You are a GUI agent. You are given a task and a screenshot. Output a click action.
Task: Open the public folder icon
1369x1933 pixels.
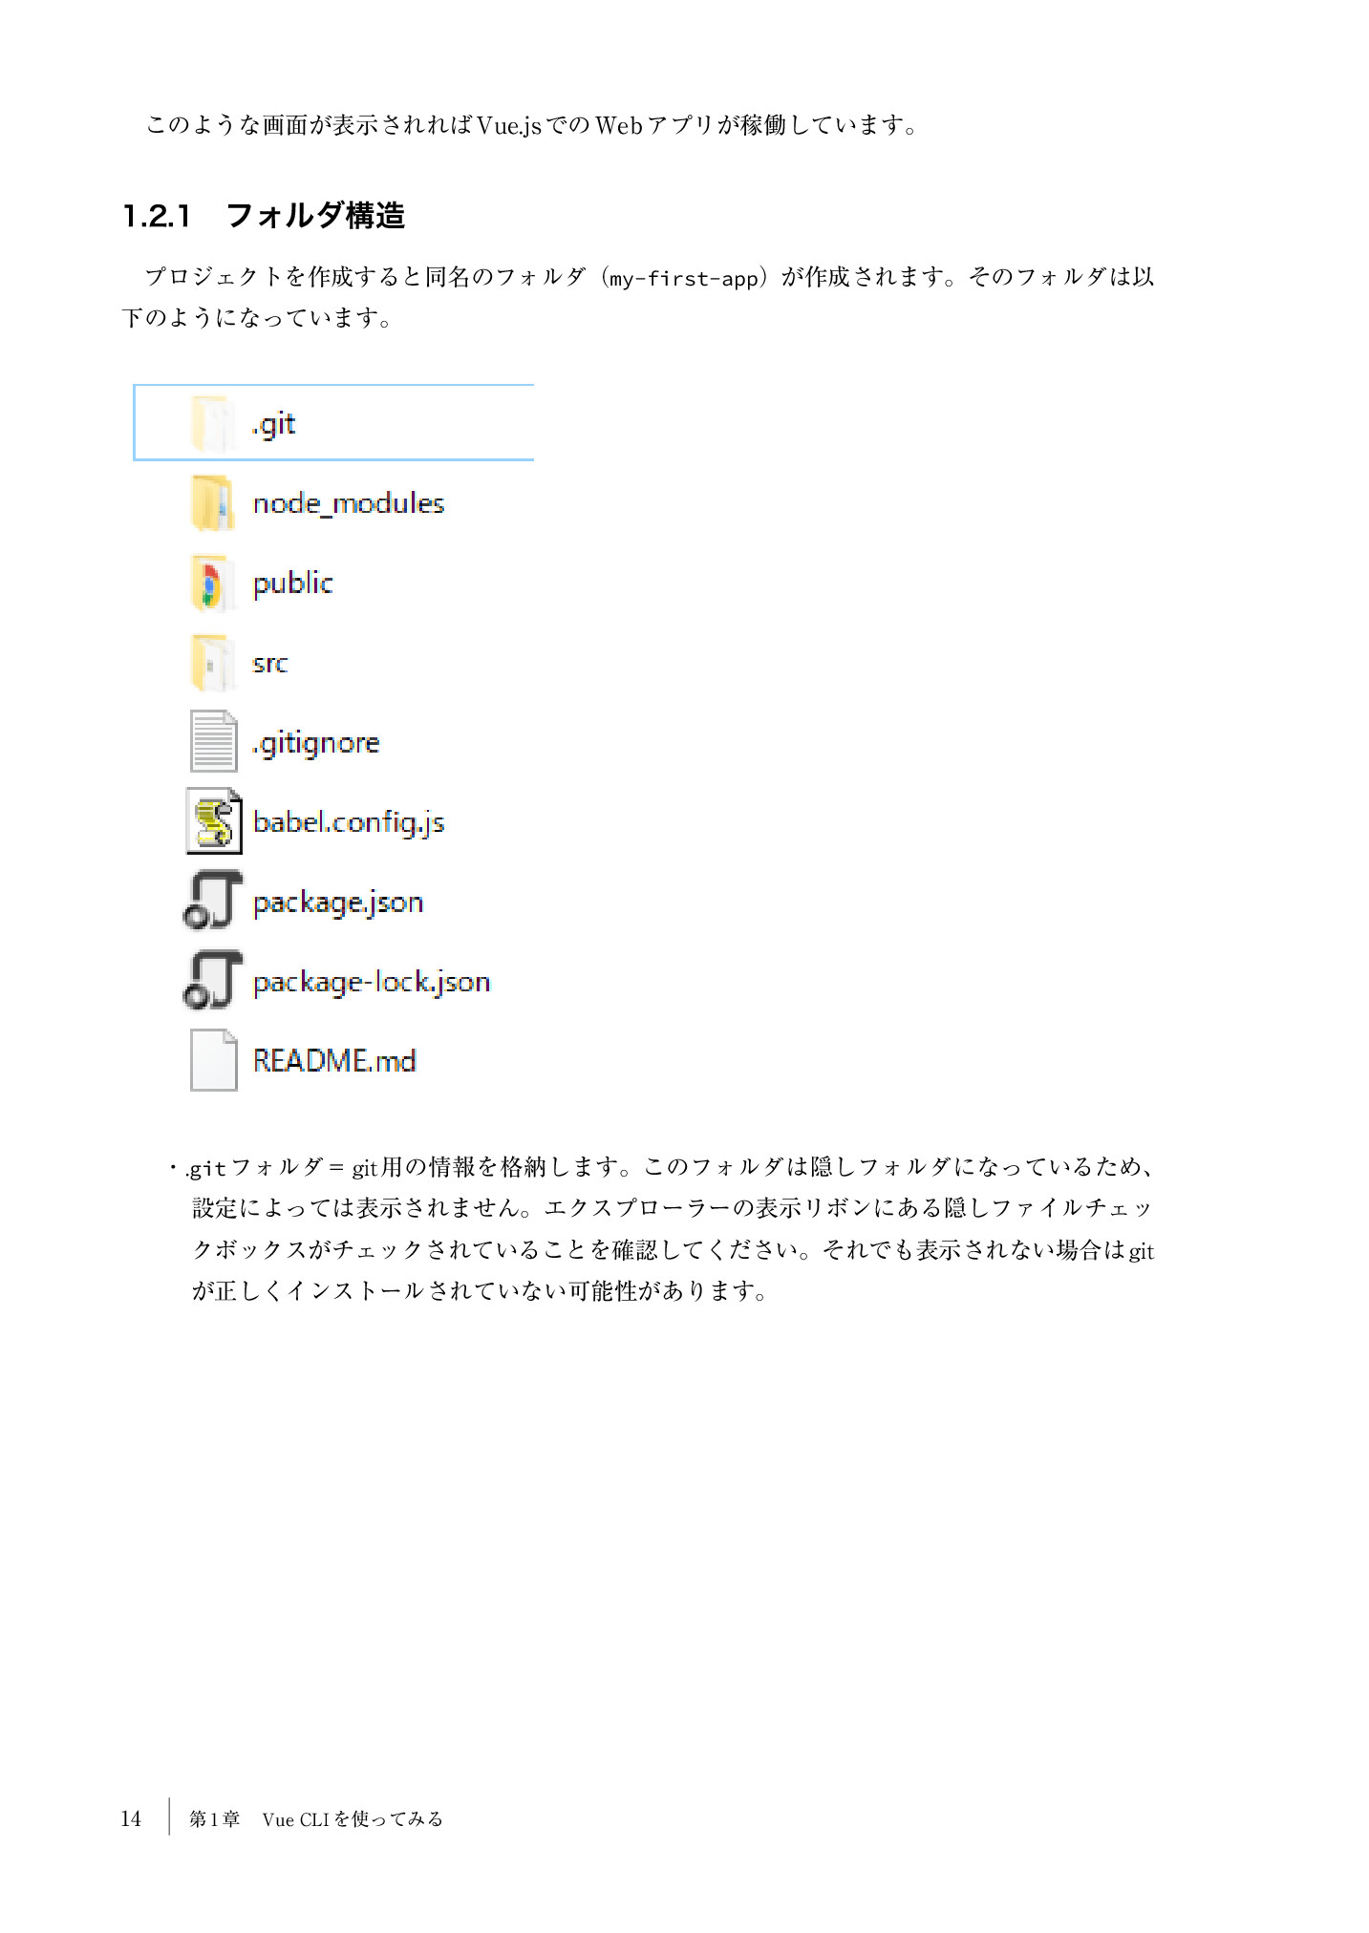pyautogui.click(x=212, y=583)
